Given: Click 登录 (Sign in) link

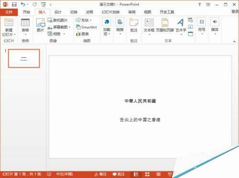Looking at the screenshot, I should [x=235, y=11].
